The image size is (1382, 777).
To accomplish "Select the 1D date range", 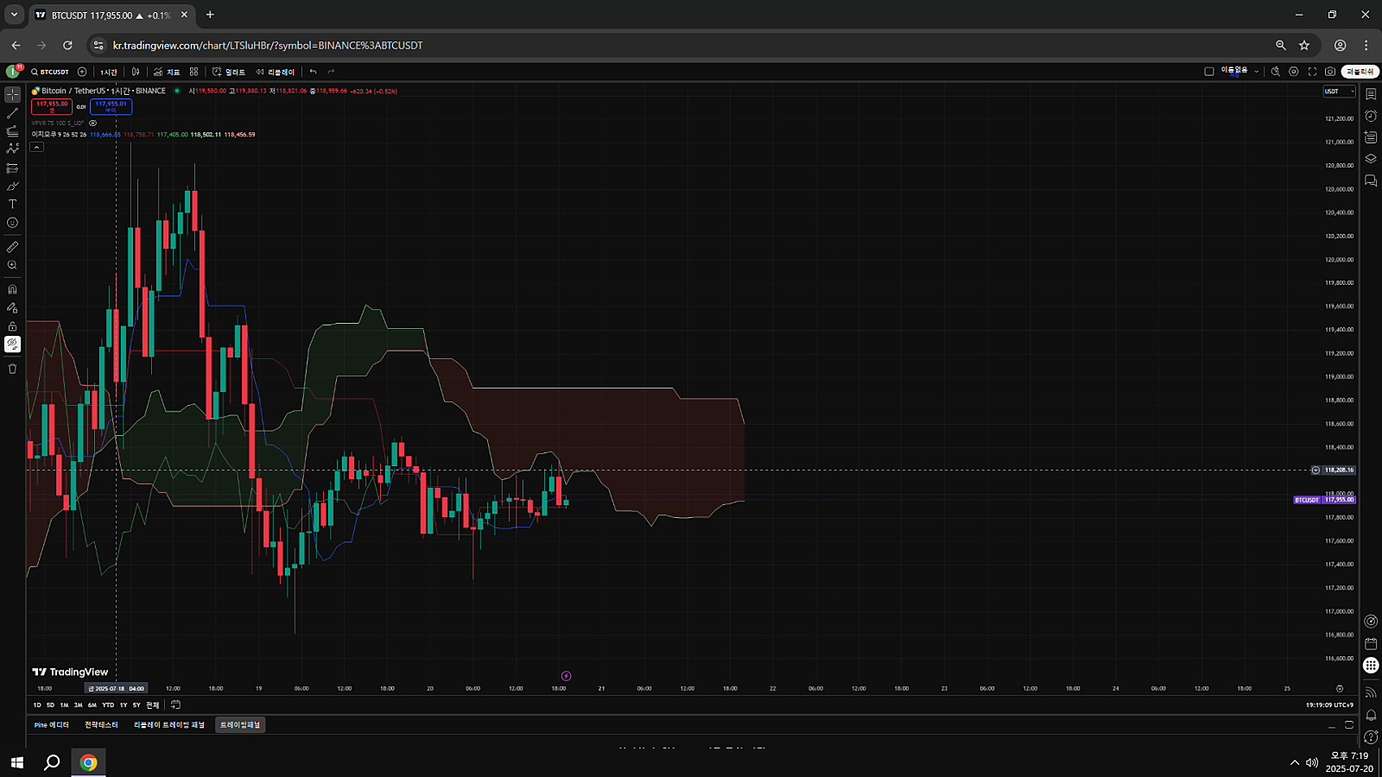I will [x=37, y=705].
